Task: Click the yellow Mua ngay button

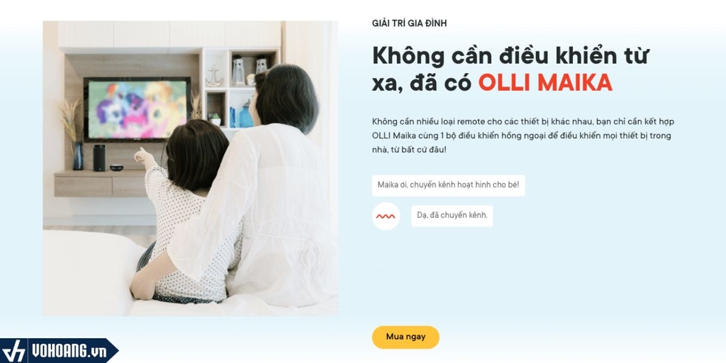Action: pyautogui.click(x=406, y=337)
